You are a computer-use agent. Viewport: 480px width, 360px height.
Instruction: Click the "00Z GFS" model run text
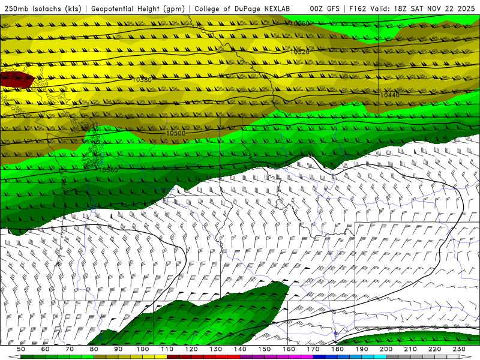(325, 9)
